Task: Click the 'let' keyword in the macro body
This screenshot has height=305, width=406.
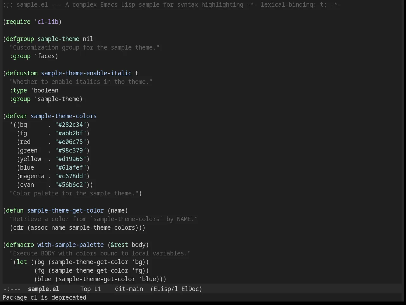Action: click(x=22, y=262)
